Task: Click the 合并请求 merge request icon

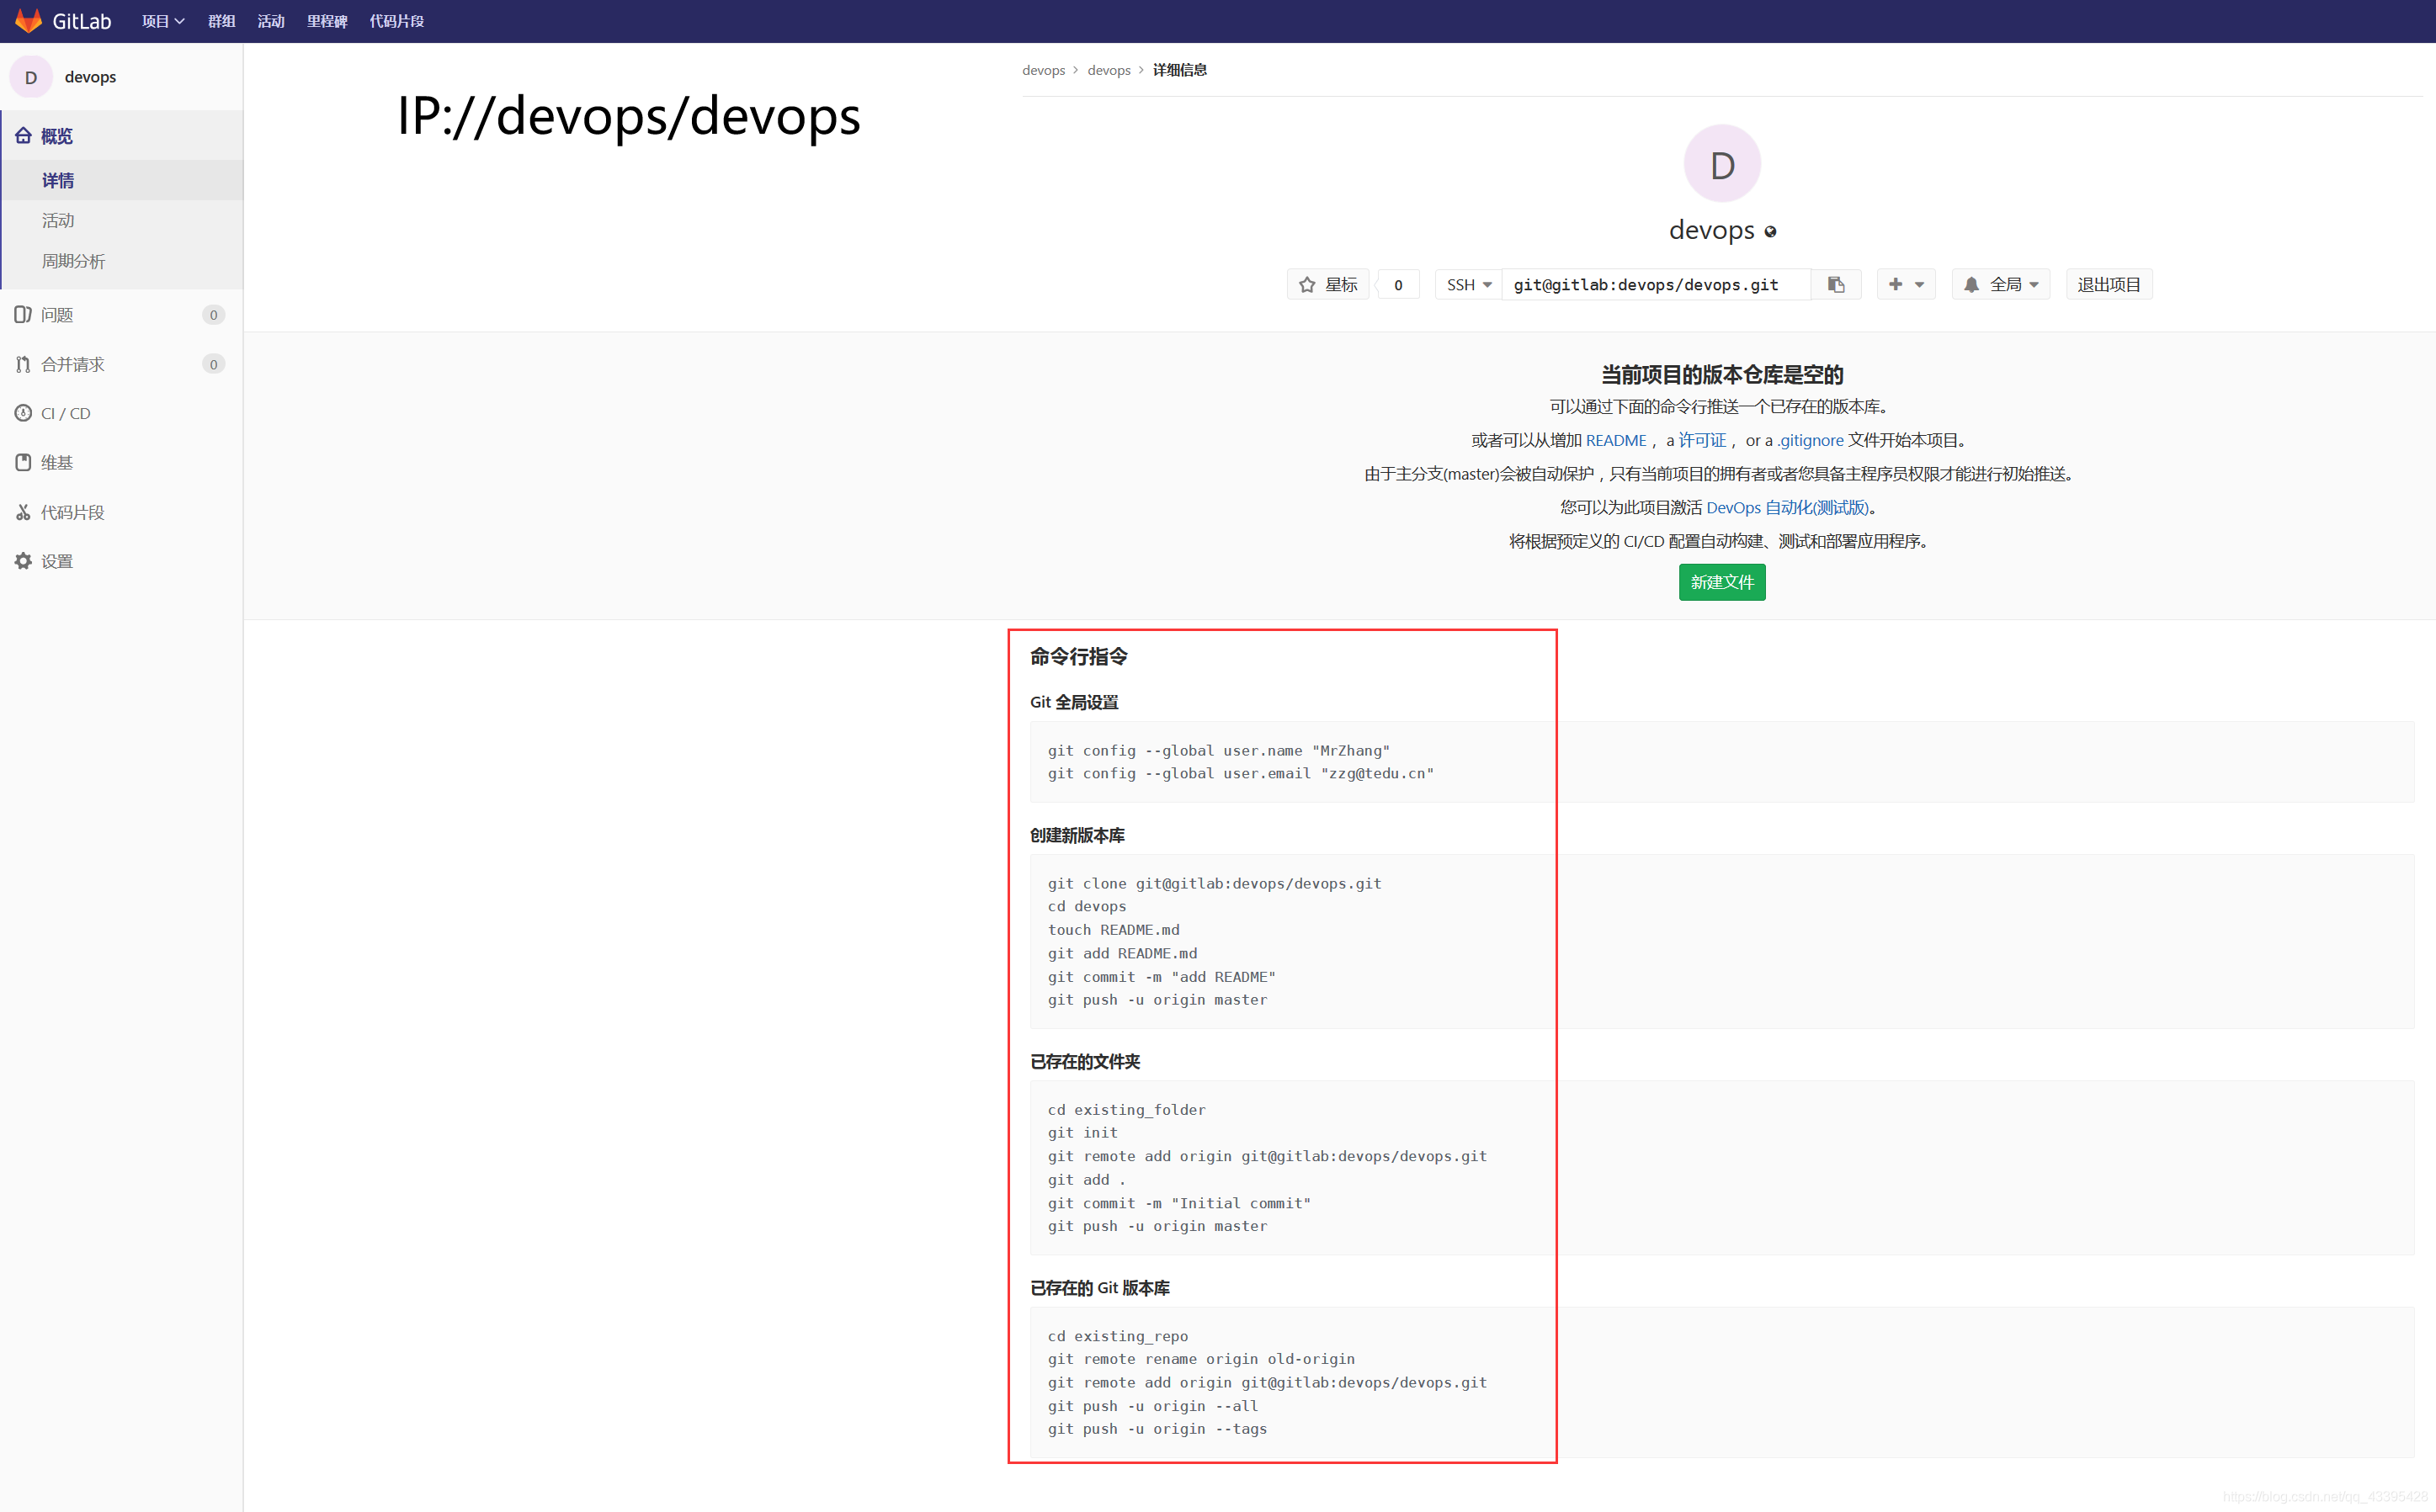Action: coord(23,364)
